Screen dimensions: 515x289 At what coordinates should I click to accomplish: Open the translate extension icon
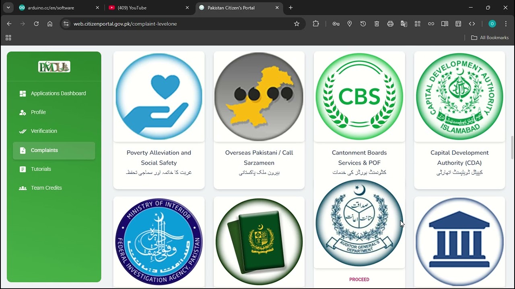click(x=404, y=24)
